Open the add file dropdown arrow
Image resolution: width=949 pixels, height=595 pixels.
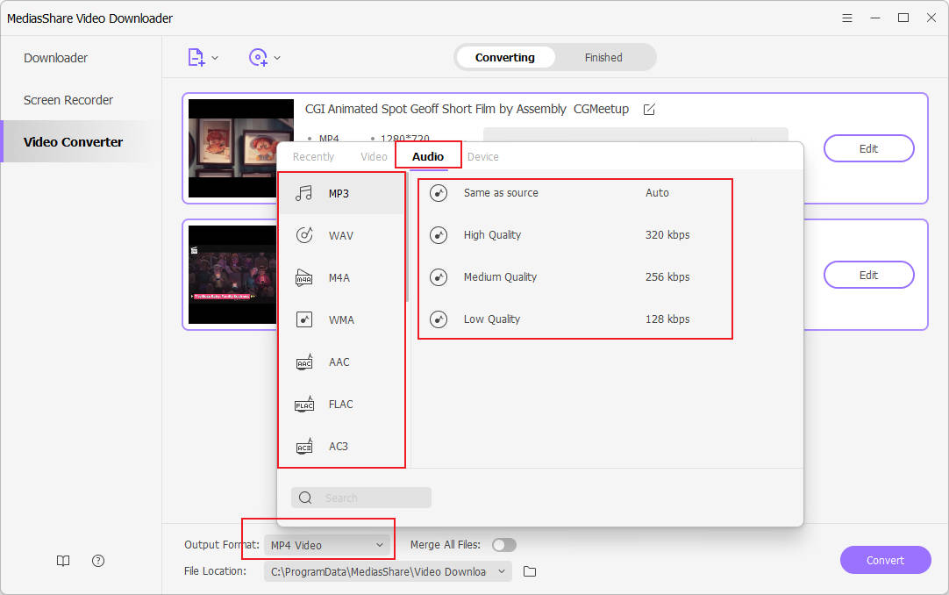tap(215, 58)
